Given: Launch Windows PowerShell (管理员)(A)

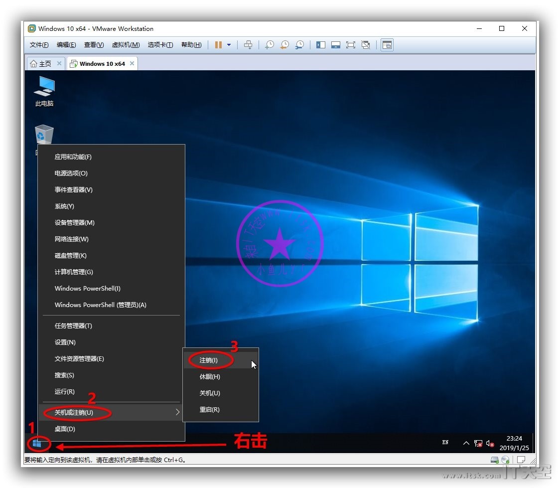Looking at the screenshot, I should click(x=112, y=305).
